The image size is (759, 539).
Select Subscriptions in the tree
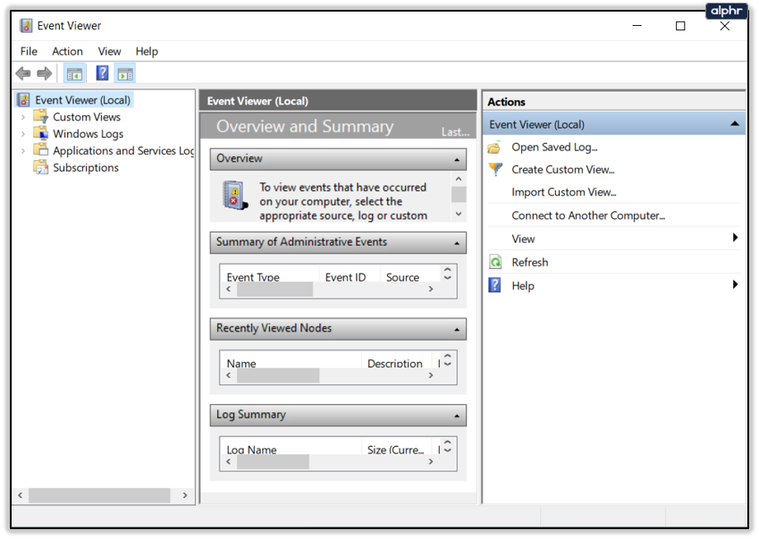point(86,168)
